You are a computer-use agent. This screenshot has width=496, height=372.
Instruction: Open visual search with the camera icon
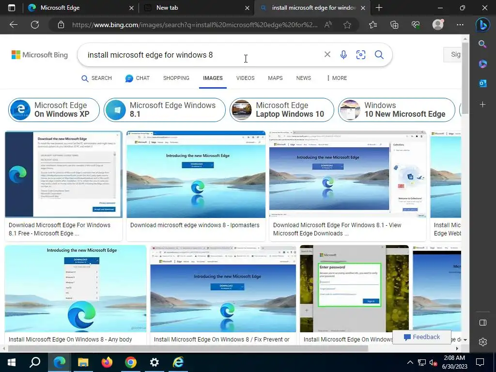point(361,55)
